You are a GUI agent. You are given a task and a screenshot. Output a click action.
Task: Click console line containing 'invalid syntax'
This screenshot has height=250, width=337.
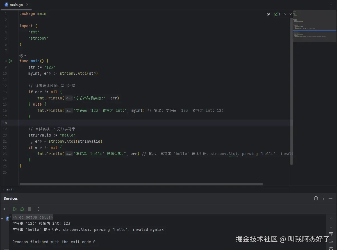pos(88,230)
